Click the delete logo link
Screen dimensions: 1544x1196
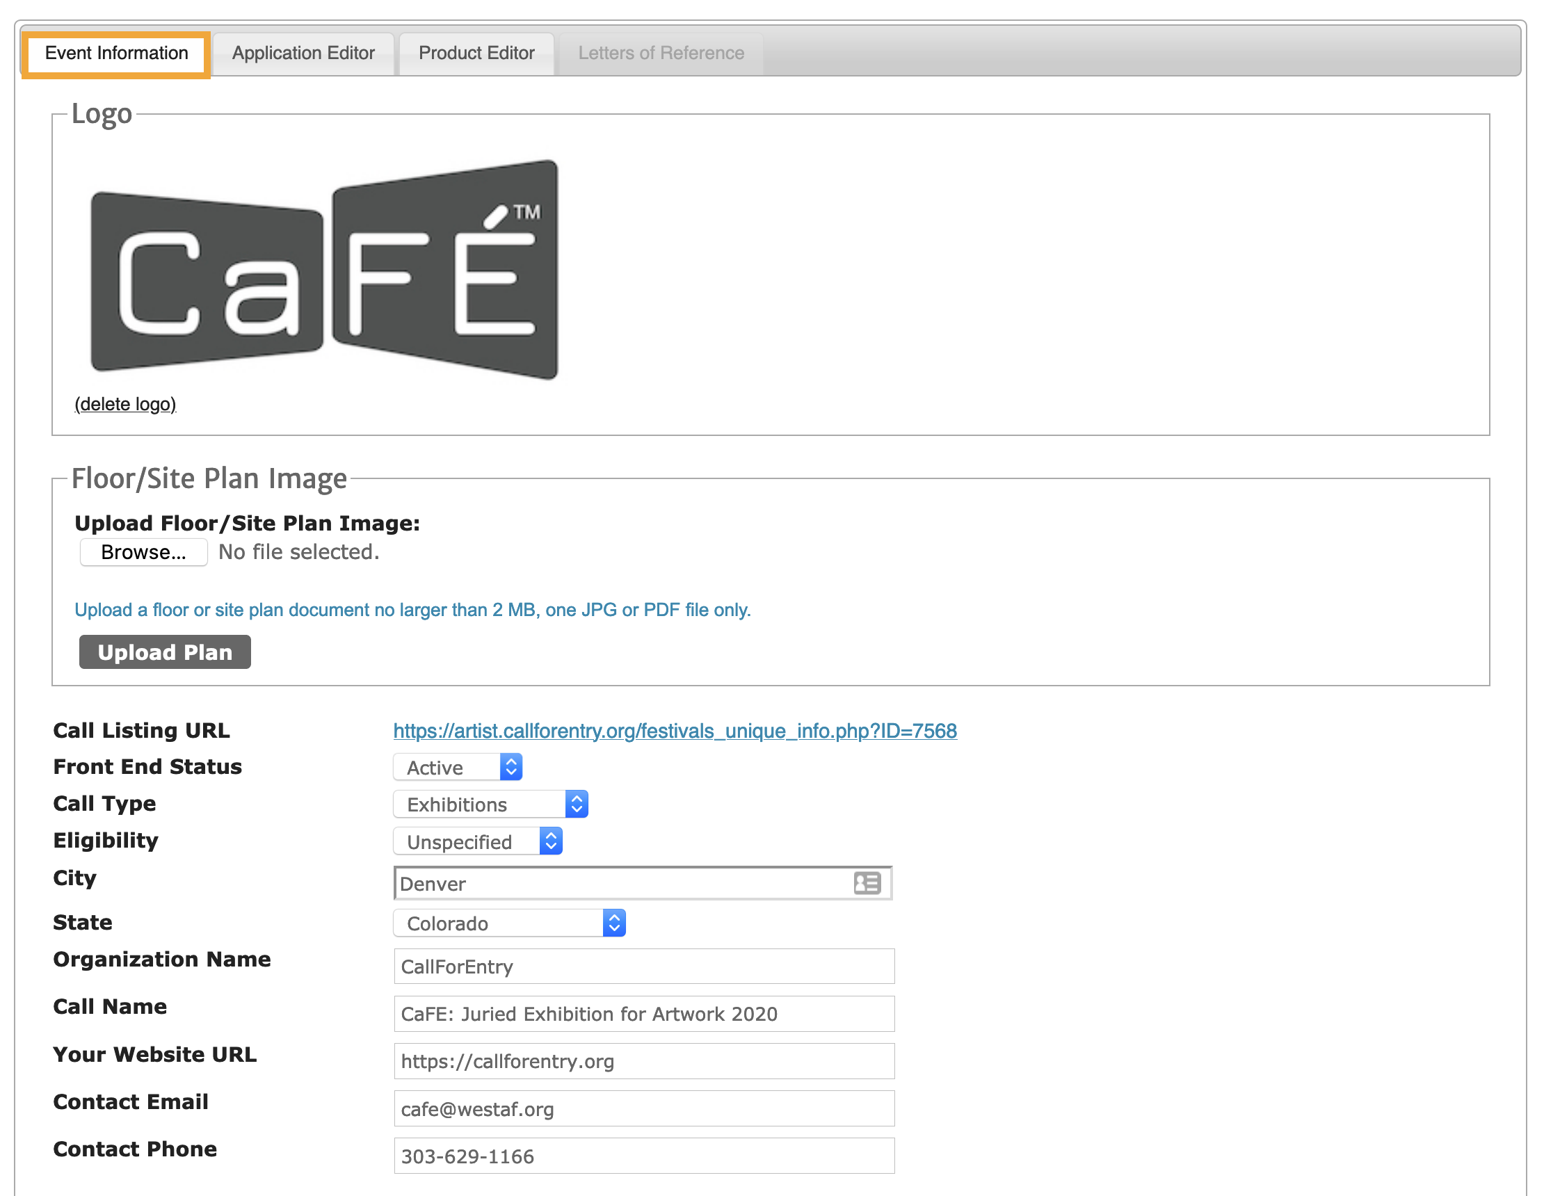point(125,404)
